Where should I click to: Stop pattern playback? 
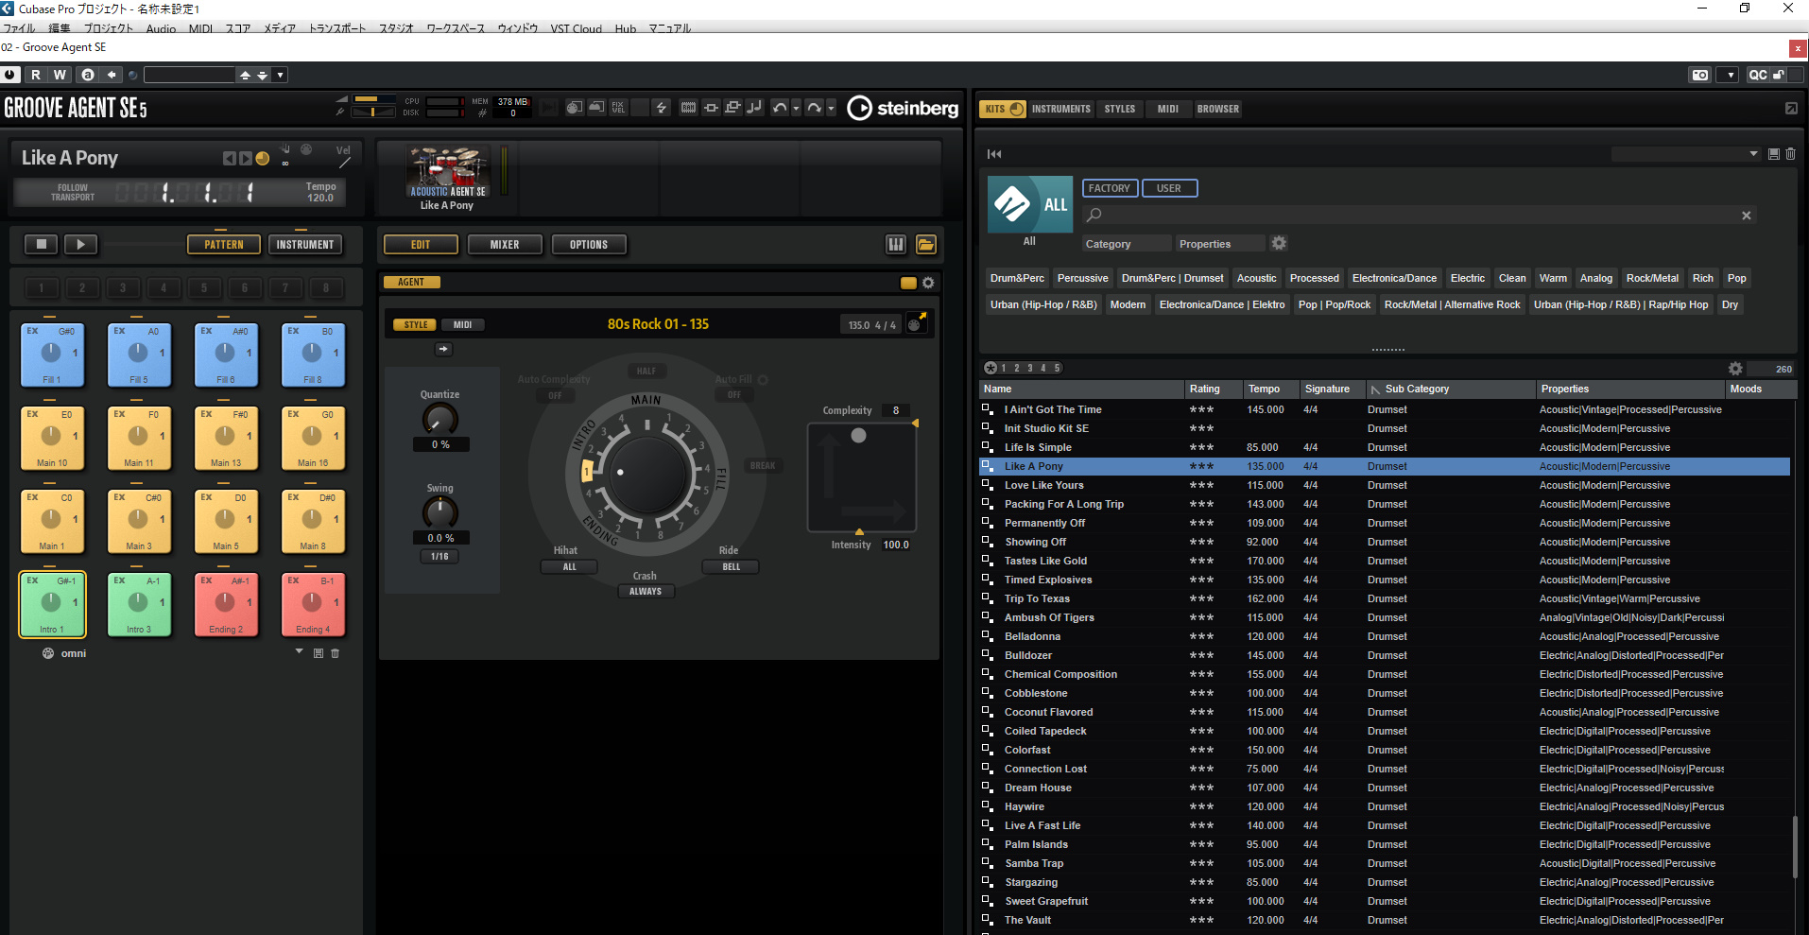tap(41, 244)
